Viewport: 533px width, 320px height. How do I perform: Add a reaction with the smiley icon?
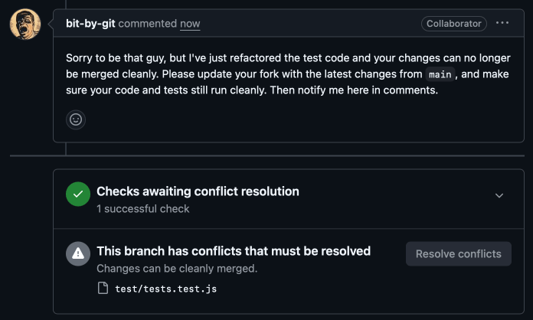coord(76,119)
